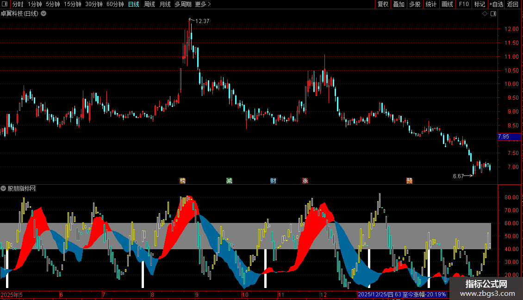Image resolution: width=523 pixels, height=300 pixels.
Task: Click the 榜 event marker
Action: coord(182,180)
